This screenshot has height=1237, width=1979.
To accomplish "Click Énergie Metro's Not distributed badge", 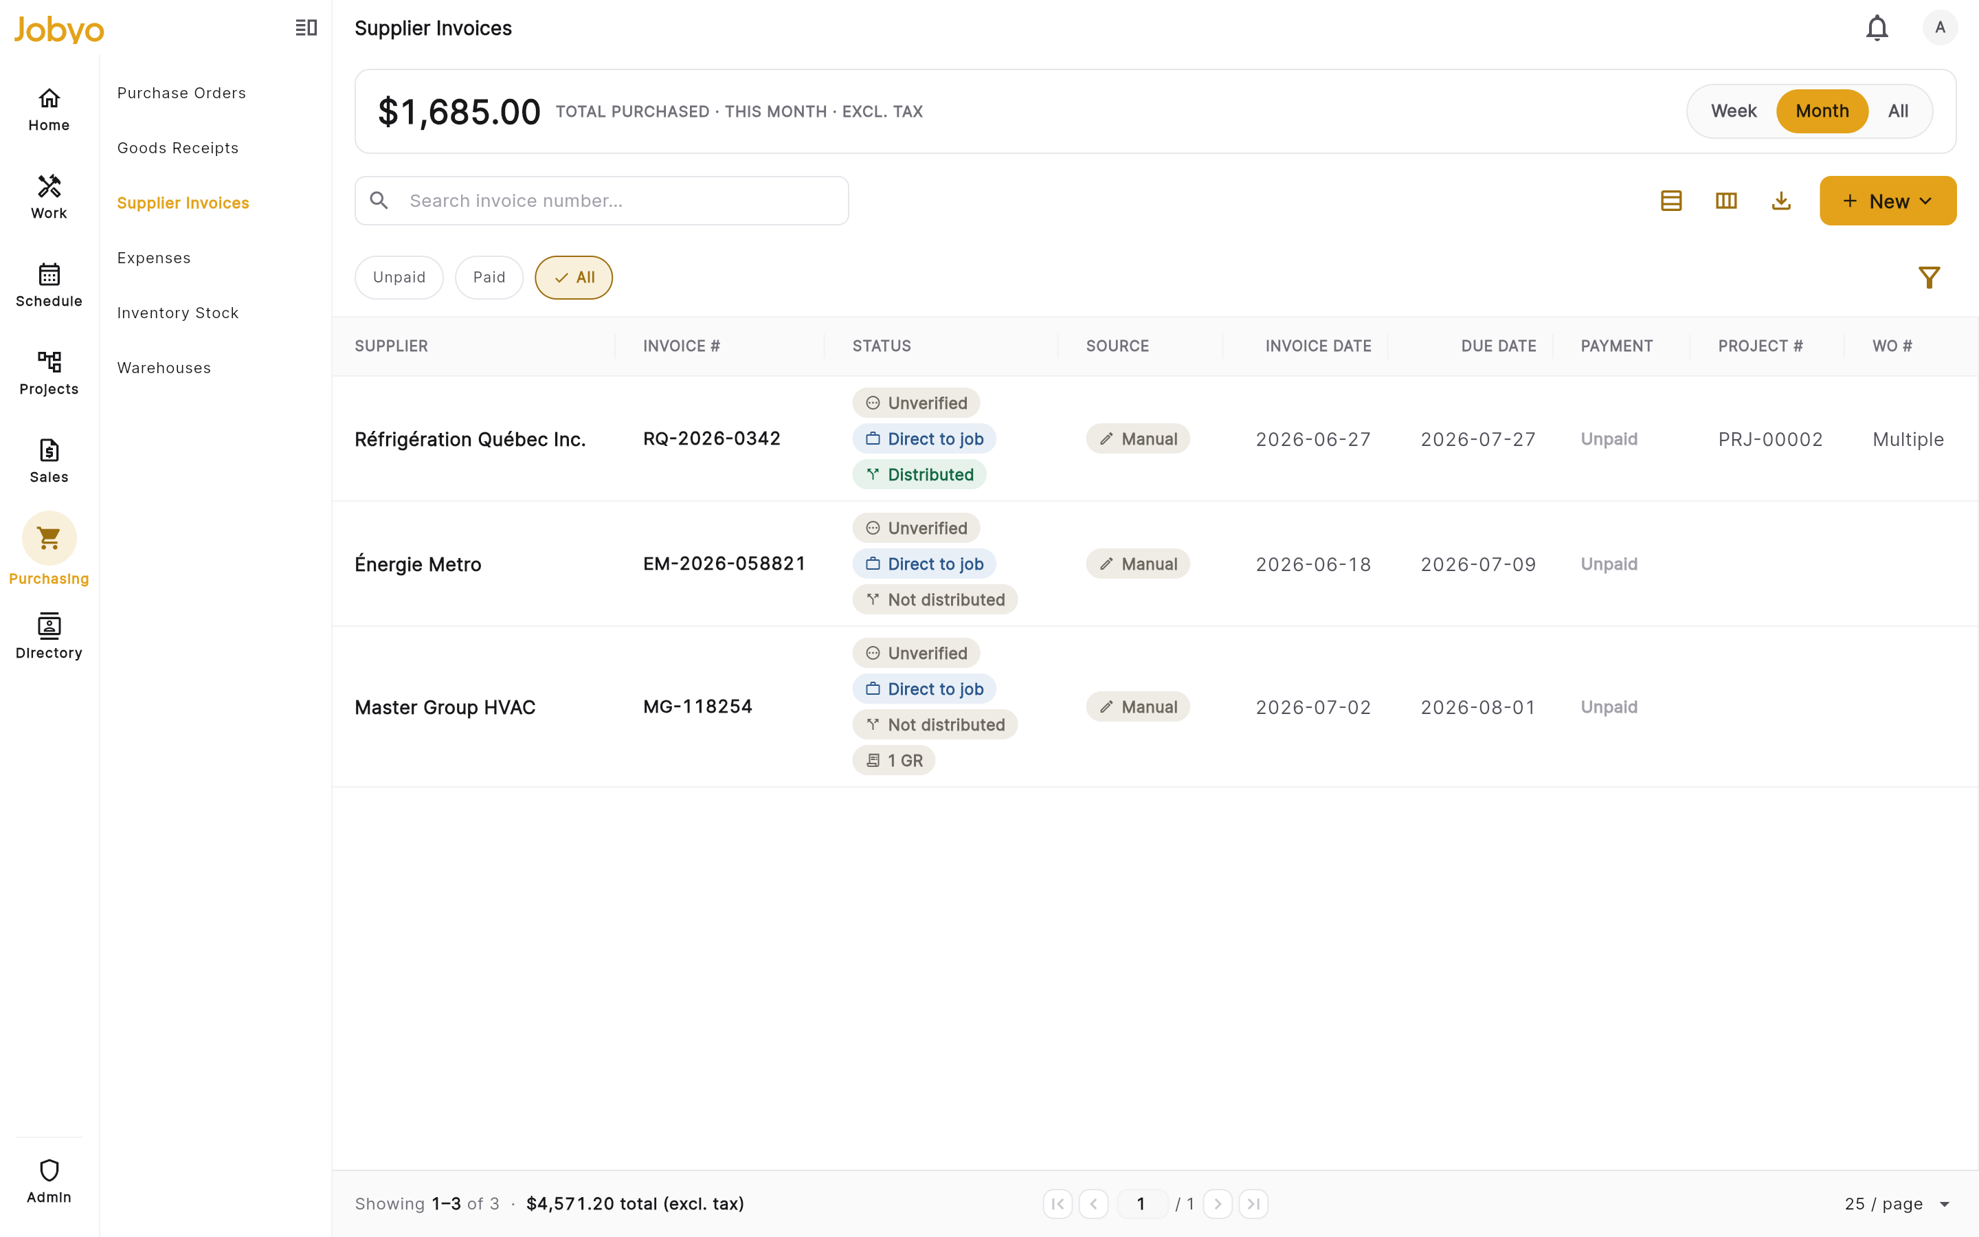I will click(x=935, y=600).
